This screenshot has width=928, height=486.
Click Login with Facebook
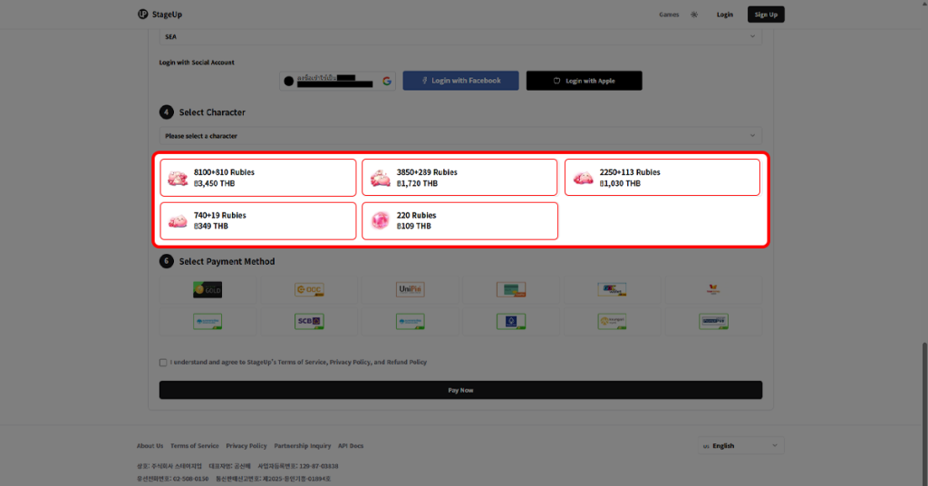pos(460,81)
